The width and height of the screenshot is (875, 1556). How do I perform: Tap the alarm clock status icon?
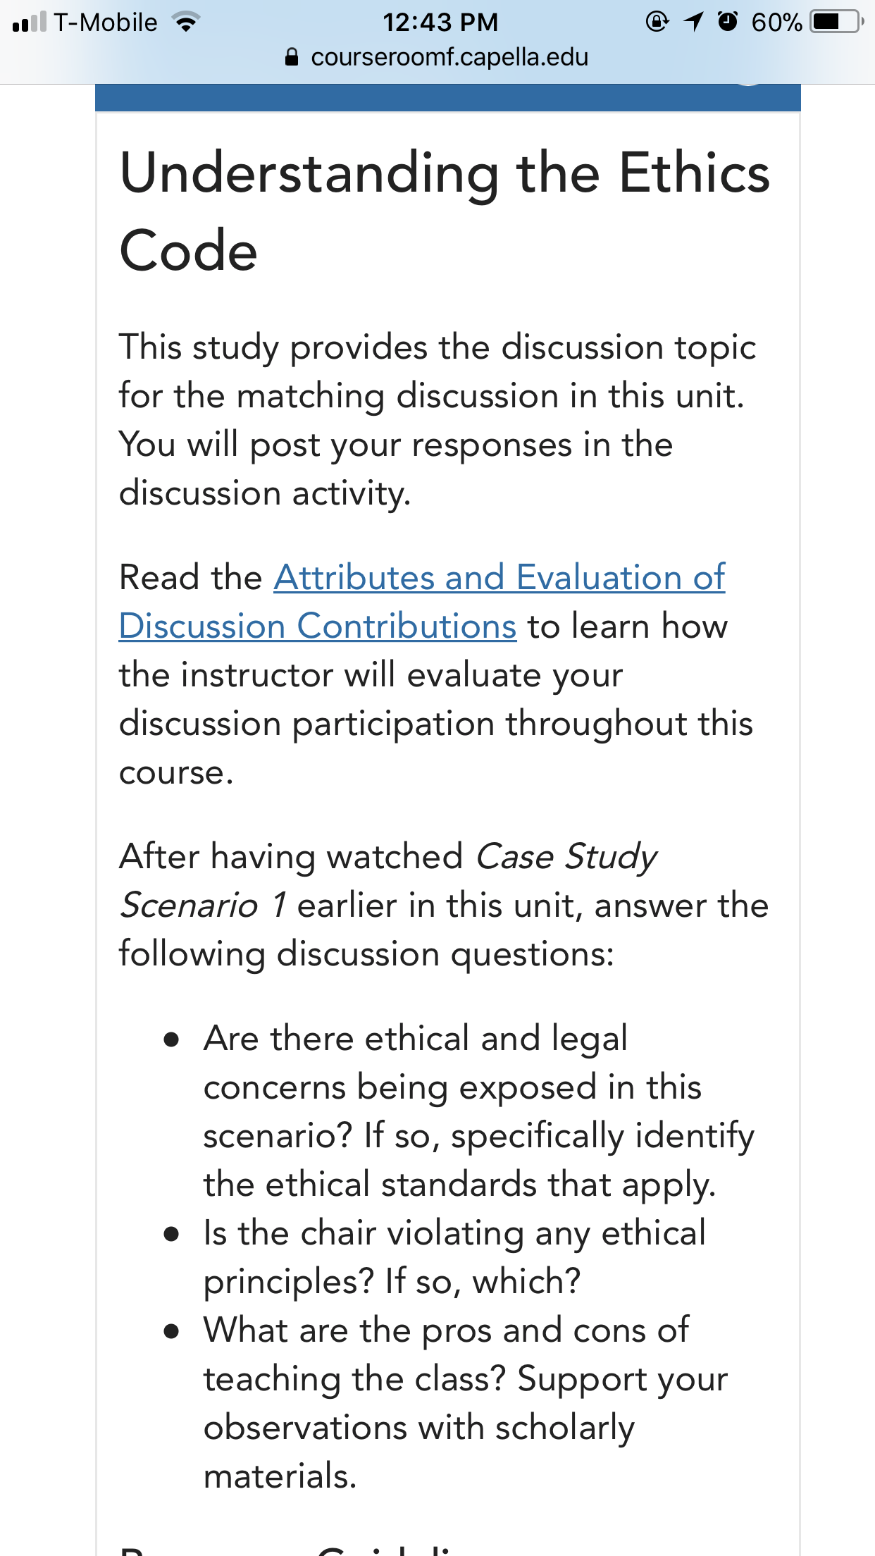click(x=728, y=22)
